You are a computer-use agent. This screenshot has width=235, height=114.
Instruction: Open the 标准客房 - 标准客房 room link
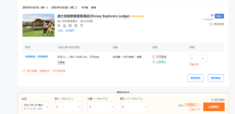point(36,57)
